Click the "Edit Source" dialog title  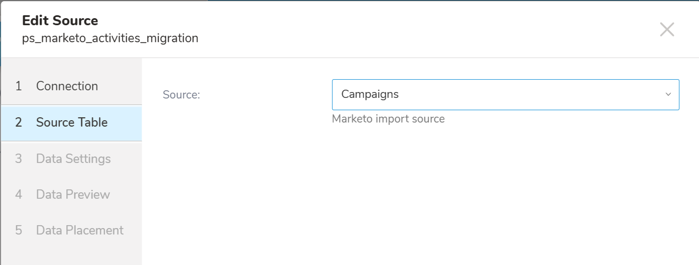pyautogui.click(x=60, y=21)
